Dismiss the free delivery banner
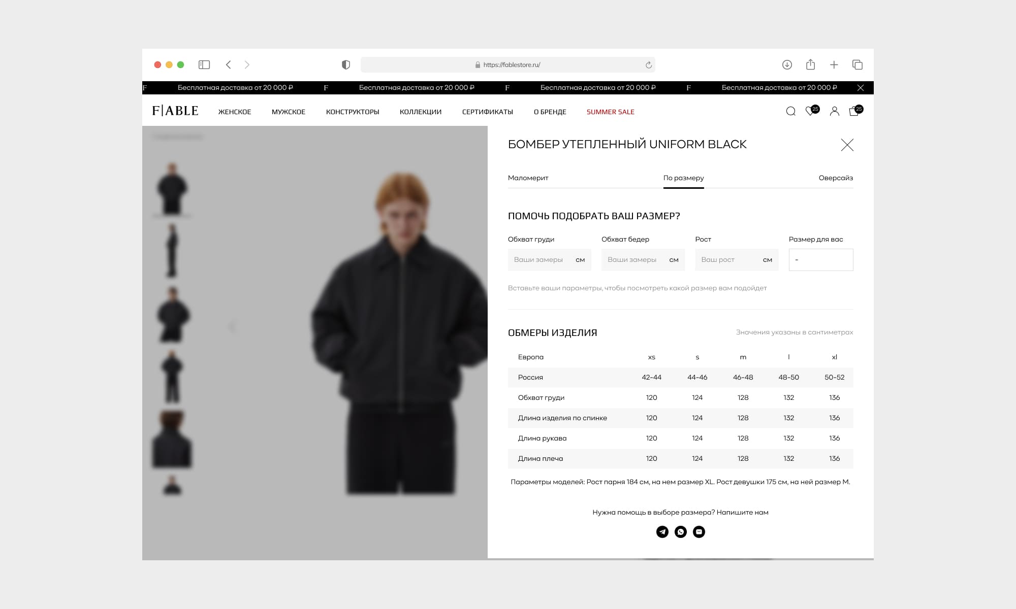The width and height of the screenshot is (1016, 609). coord(861,88)
